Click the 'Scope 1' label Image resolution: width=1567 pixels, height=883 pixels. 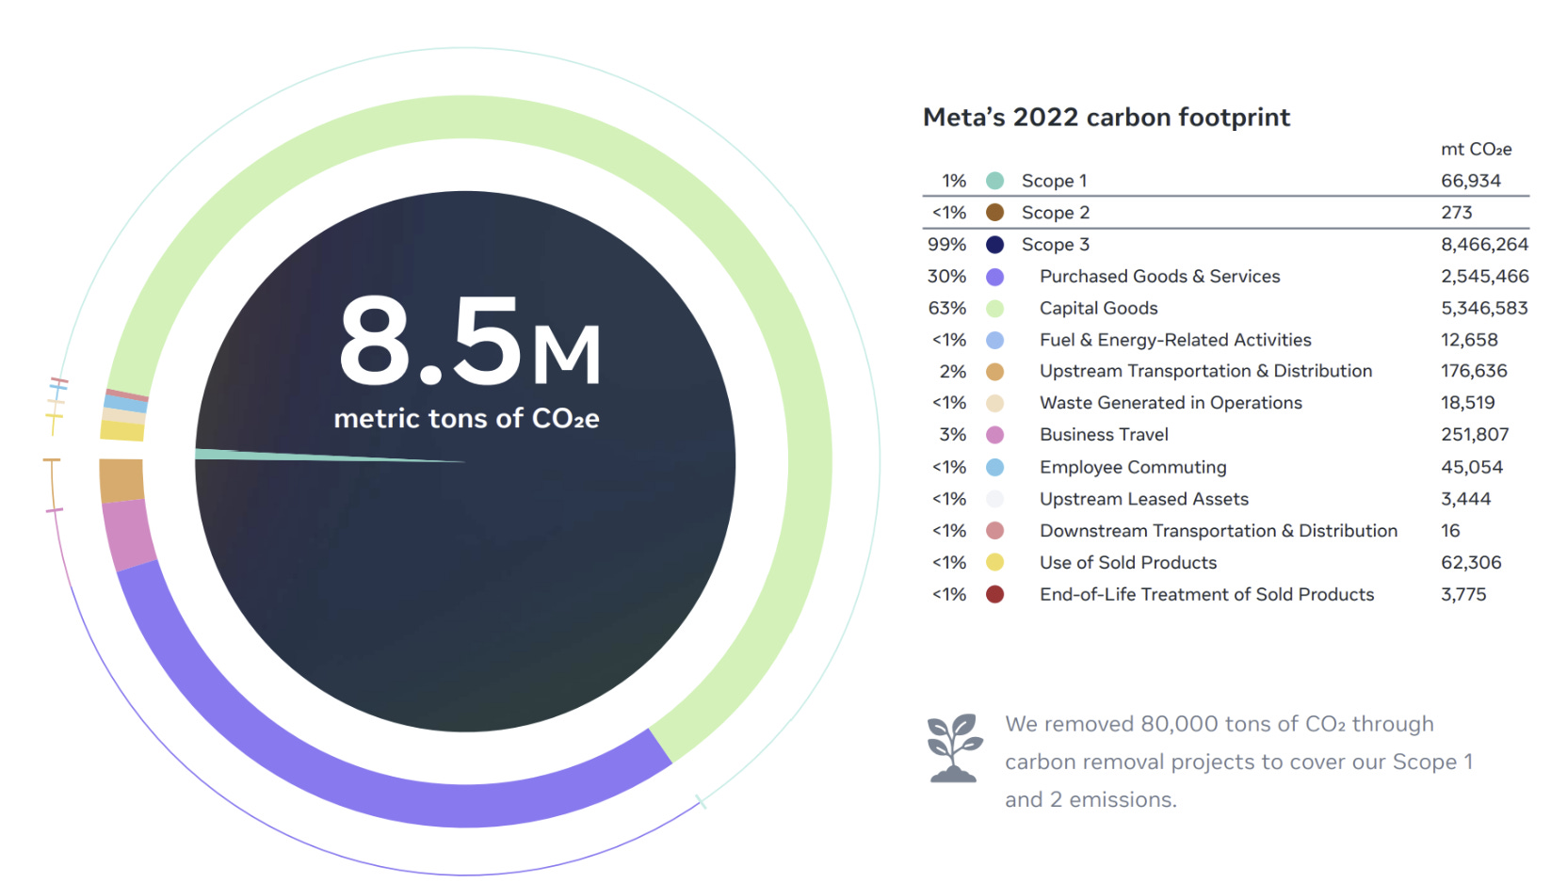click(1054, 181)
